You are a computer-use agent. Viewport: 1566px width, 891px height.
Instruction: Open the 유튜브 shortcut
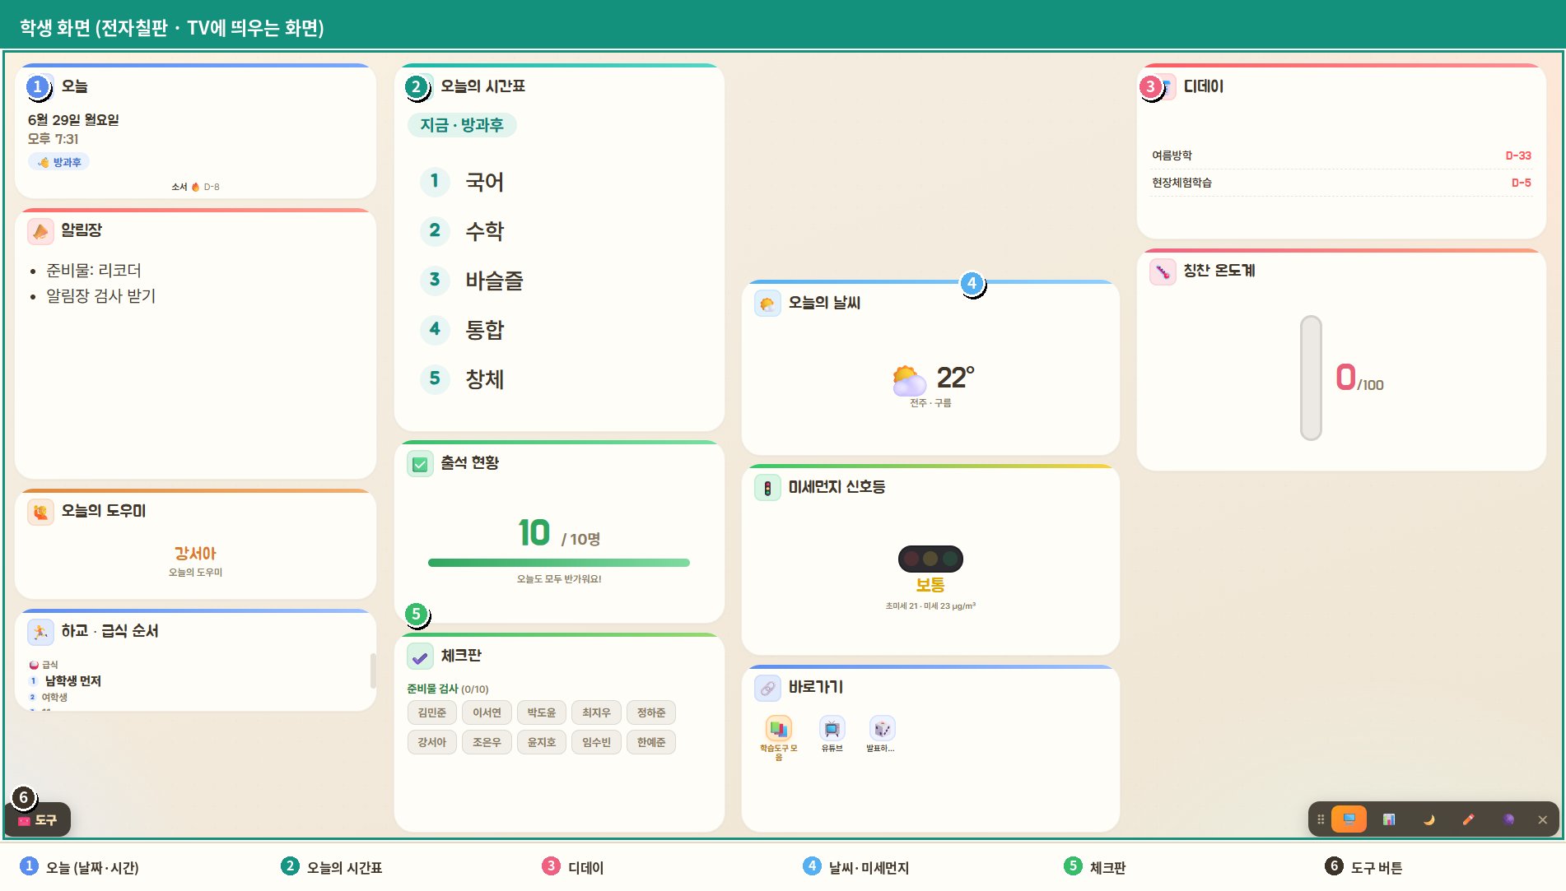click(x=832, y=734)
